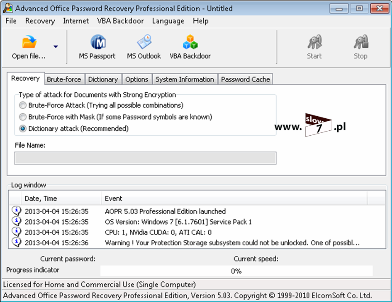Click the Licensed for Home and Commercial Use status

[x=99, y=285]
